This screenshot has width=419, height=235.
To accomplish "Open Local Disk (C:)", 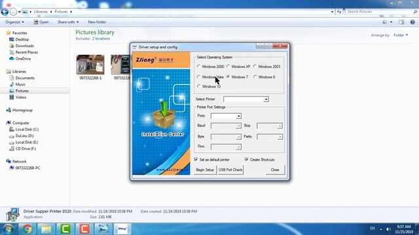I will tap(27, 129).
